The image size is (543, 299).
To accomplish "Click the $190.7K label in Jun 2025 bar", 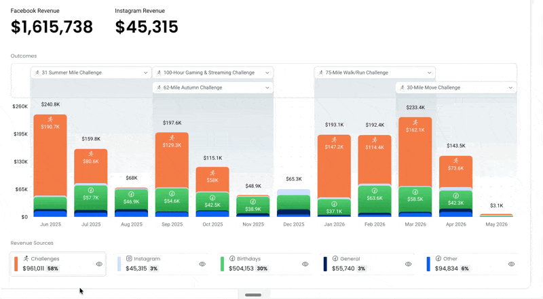I will [x=50, y=127].
